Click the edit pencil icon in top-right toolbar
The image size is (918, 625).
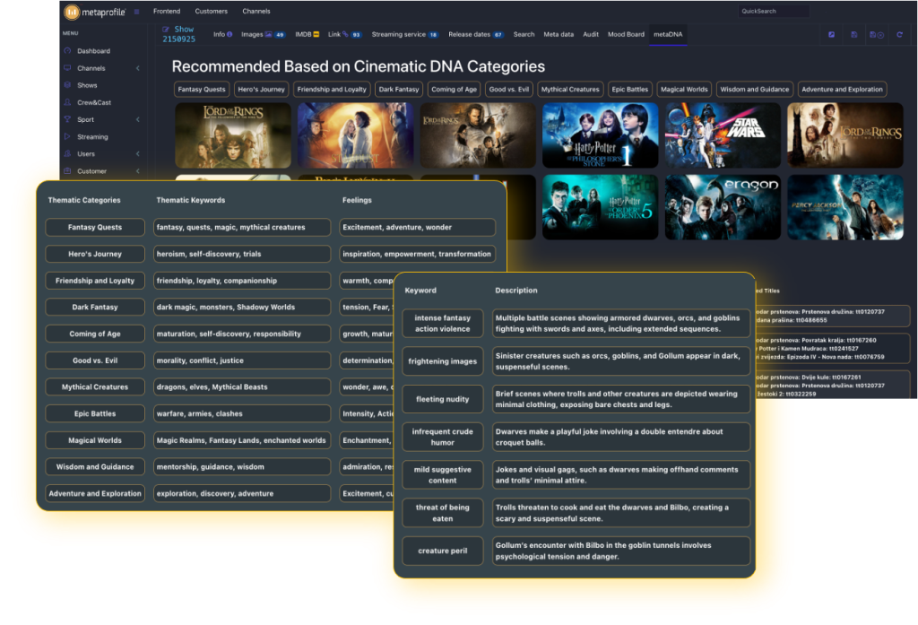click(x=831, y=35)
